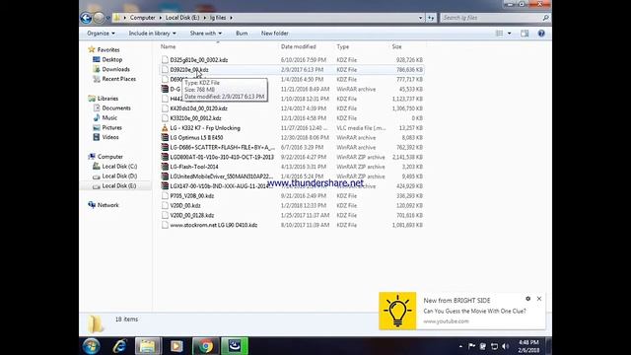Open Windows Media Player taskbar icon
The image size is (631, 355).
coord(176,346)
